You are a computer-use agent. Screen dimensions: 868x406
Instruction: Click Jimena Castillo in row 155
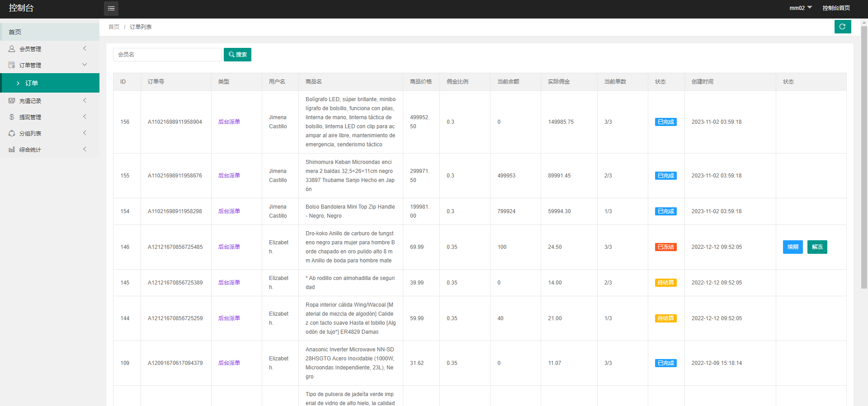278,176
